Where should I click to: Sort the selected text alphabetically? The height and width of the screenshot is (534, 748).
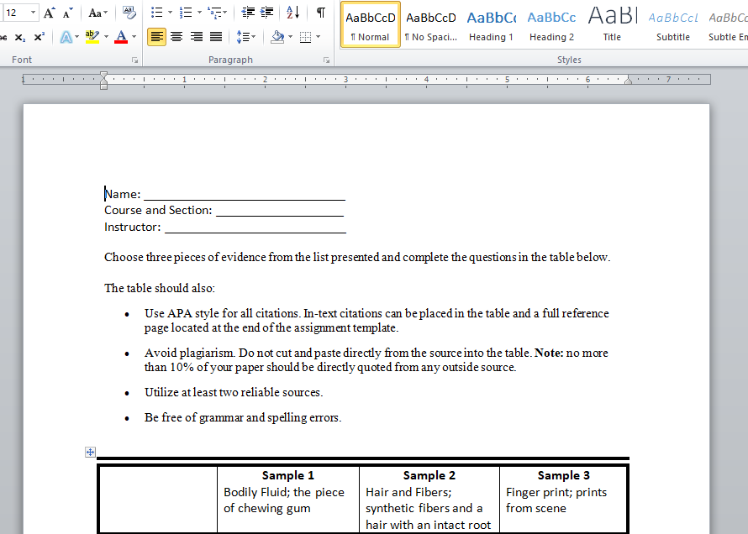pyautogui.click(x=293, y=13)
